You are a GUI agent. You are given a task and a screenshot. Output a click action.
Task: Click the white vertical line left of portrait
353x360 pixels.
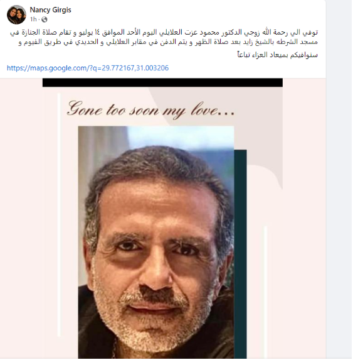coord(59,215)
